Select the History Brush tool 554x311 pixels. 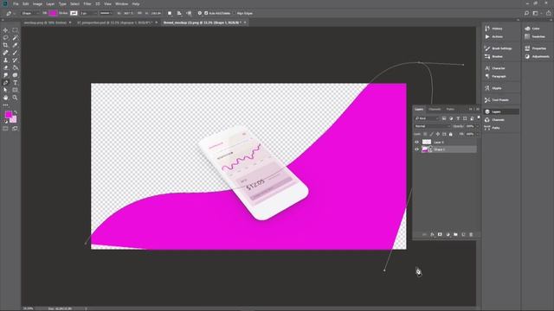pos(15,60)
